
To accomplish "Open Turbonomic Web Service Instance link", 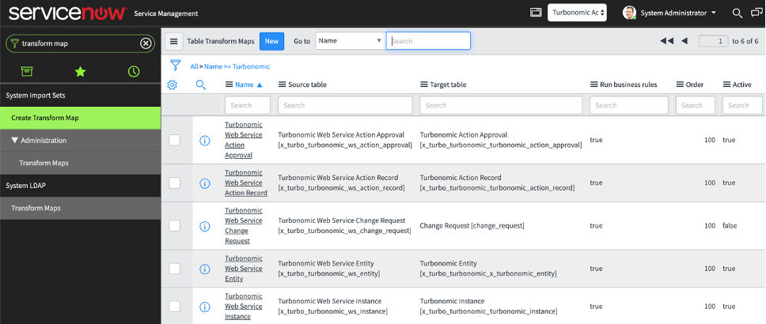I will pyautogui.click(x=243, y=307).
